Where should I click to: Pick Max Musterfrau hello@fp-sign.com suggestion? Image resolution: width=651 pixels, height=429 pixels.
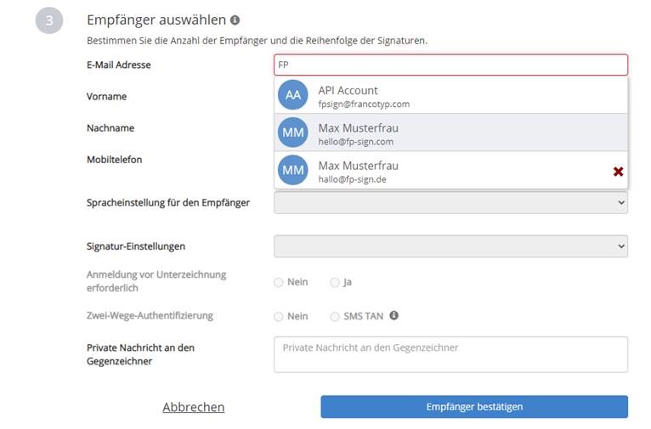[x=450, y=133]
